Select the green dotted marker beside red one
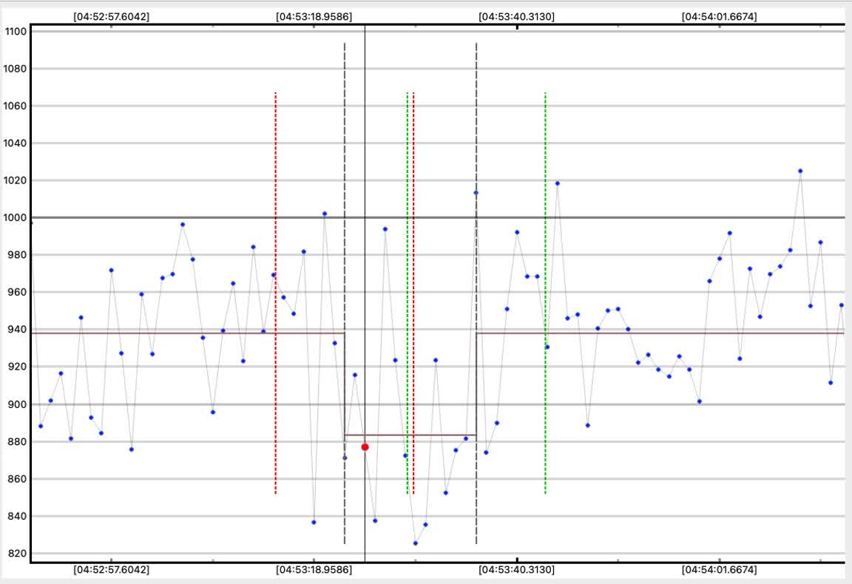The image size is (852, 584). coord(407,293)
